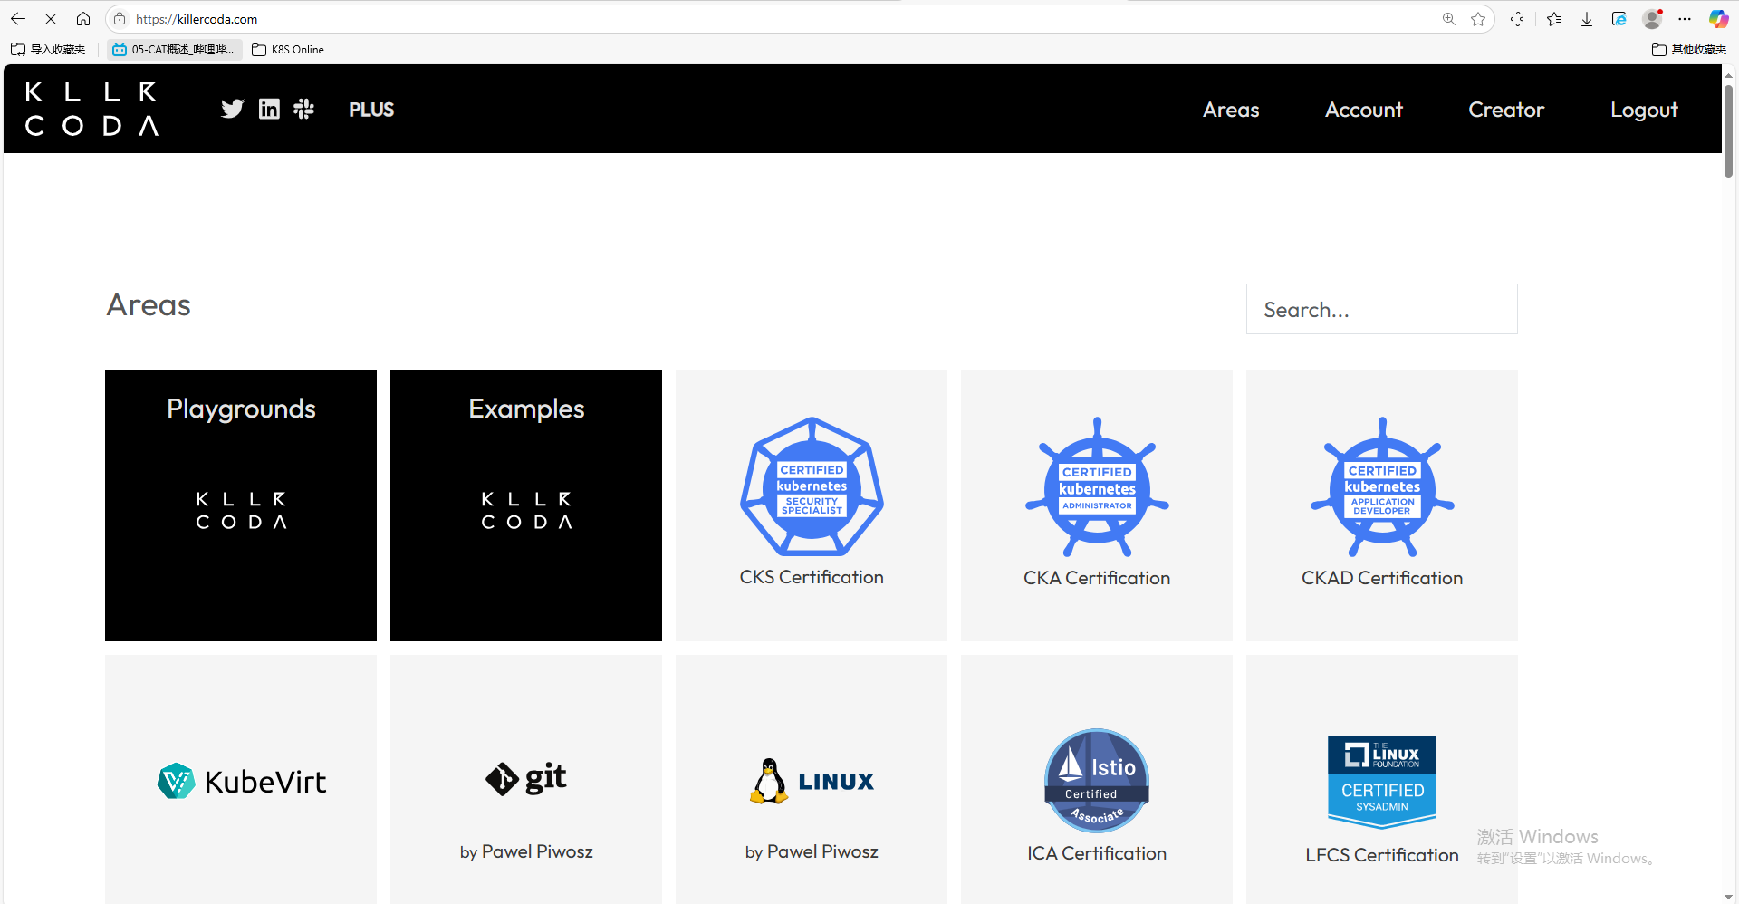
Task: Open the Playgrounds area card
Action: coord(241,505)
